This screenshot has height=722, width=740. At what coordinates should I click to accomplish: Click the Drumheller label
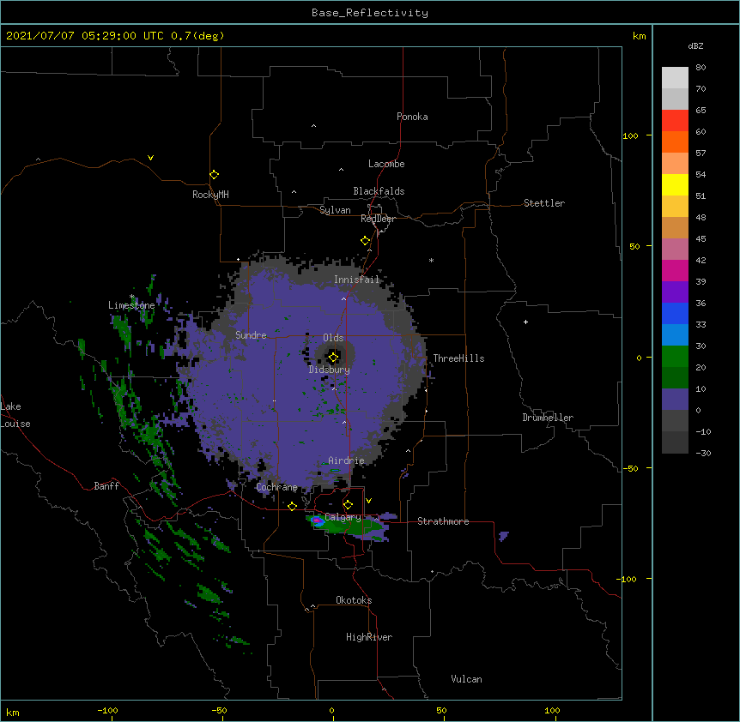click(548, 418)
